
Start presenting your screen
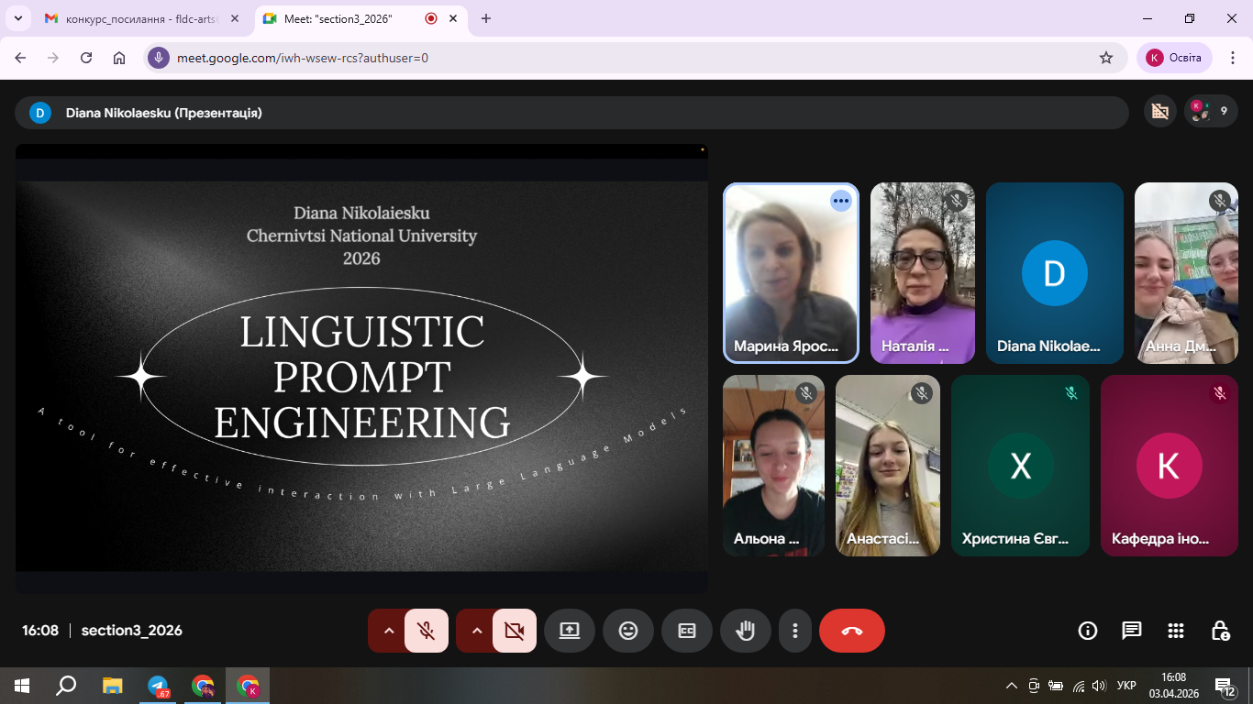pos(570,631)
